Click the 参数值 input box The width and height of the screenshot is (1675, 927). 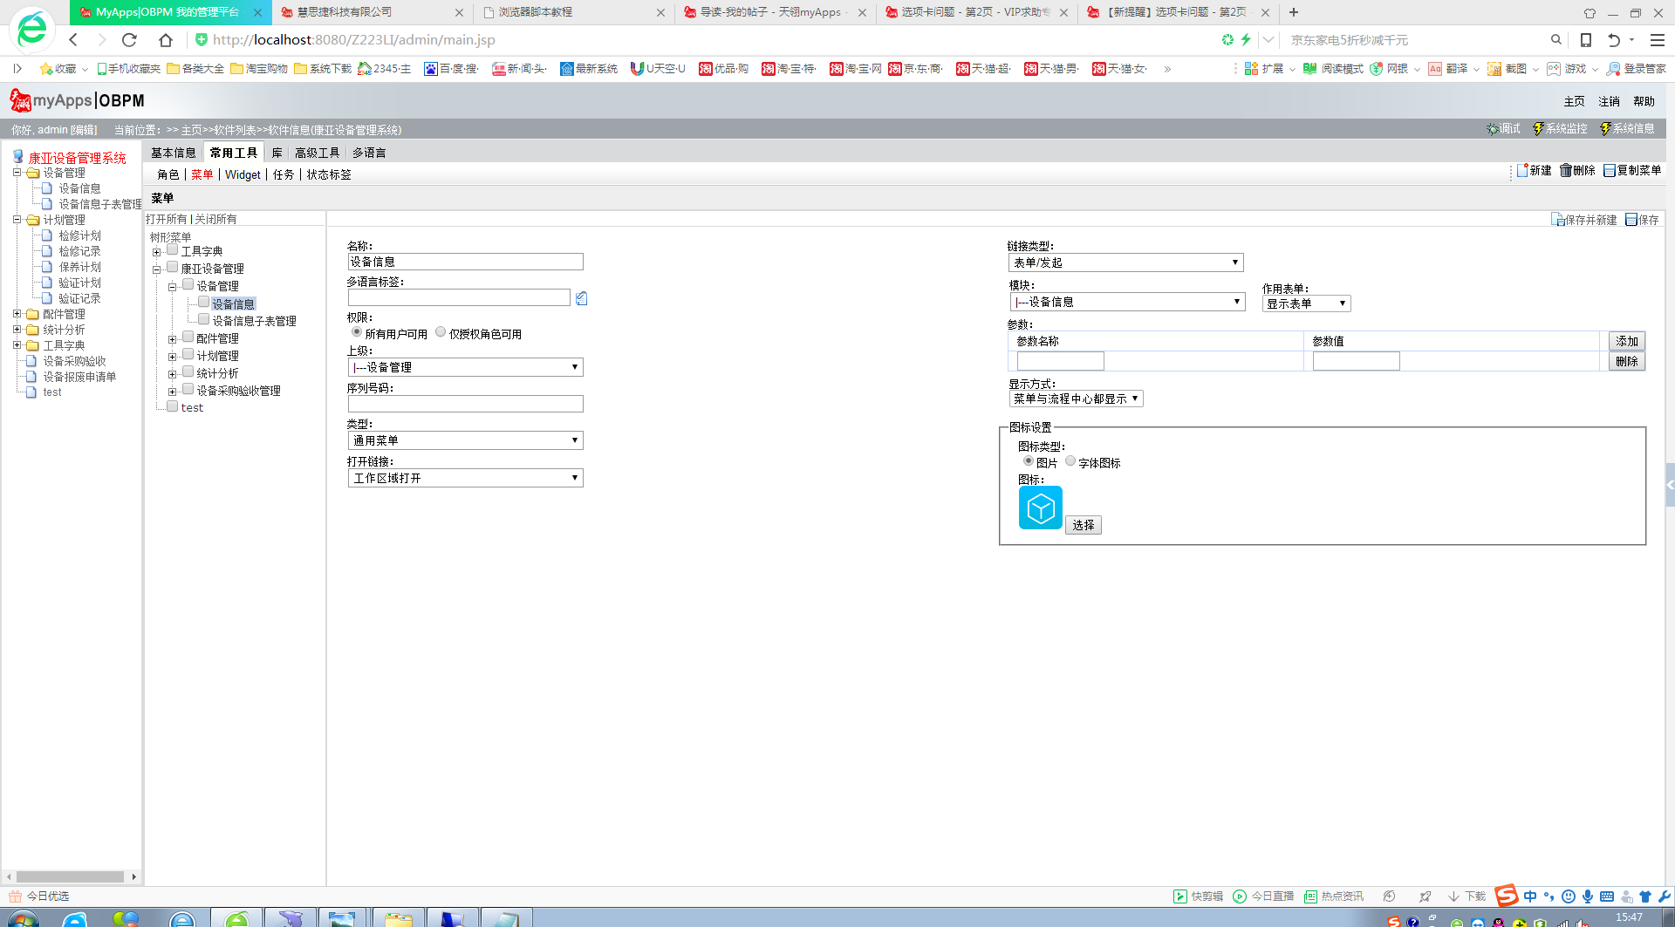click(x=1357, y=361)
